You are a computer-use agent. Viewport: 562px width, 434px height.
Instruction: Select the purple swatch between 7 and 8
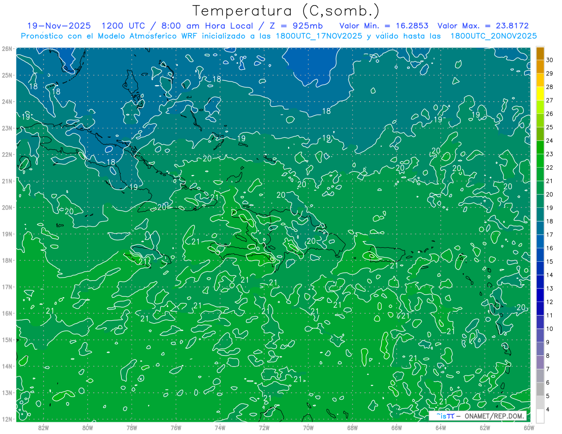540,362
